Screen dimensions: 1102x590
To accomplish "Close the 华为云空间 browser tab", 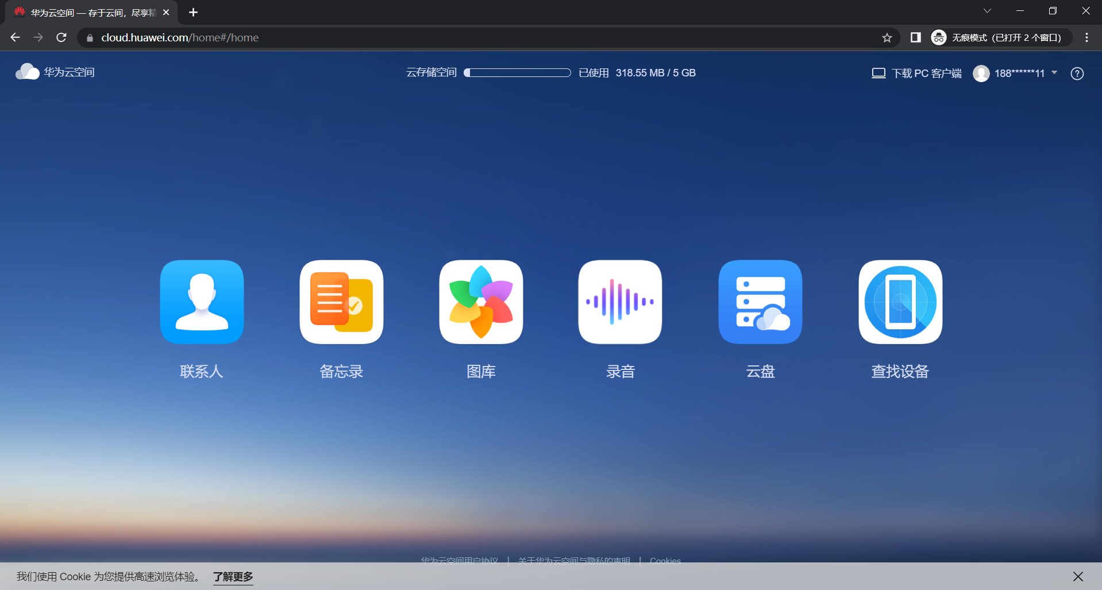I will click(x=166, y=12).
